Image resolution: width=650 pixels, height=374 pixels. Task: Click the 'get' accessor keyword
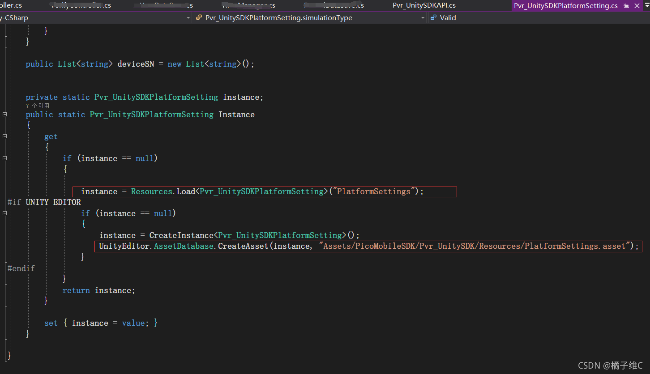point(51,136)
